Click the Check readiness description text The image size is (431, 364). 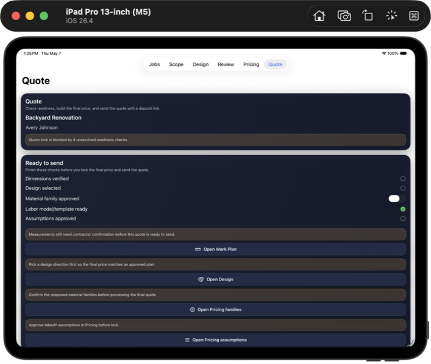(93, 108)
